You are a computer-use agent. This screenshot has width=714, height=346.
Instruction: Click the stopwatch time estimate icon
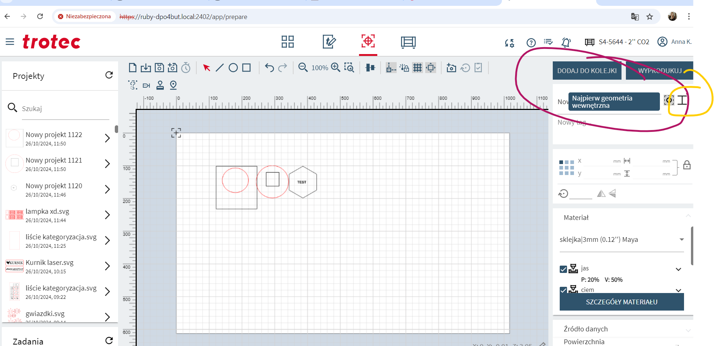(186, 68)
